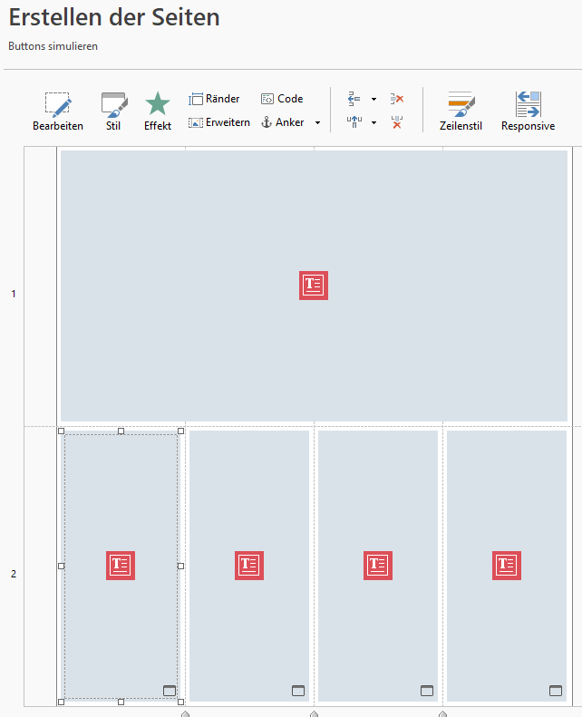
Task: Open the Stil settings icon
Action: click(113, 104)
